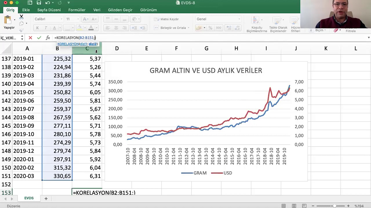Viewport: 371px width, 208px height.
Task: Select the EVDS sheet tab
Action: pos(29,198)
